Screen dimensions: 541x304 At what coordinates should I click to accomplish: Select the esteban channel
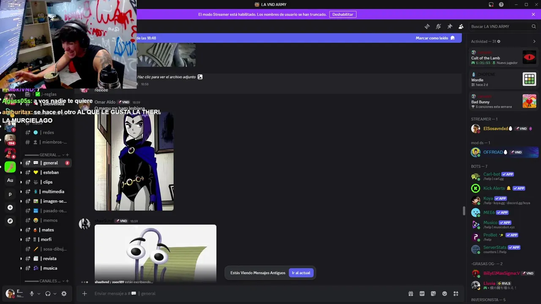pyautogui.click(x=47, y=172)
